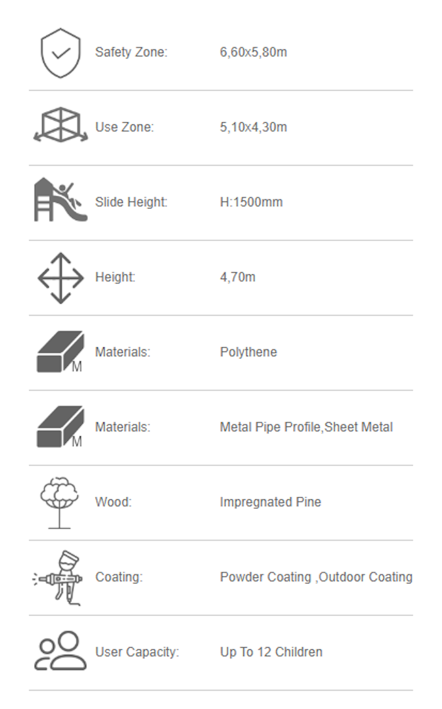
Task: Click the Use Zone label
Action: [x=124, y=127]
